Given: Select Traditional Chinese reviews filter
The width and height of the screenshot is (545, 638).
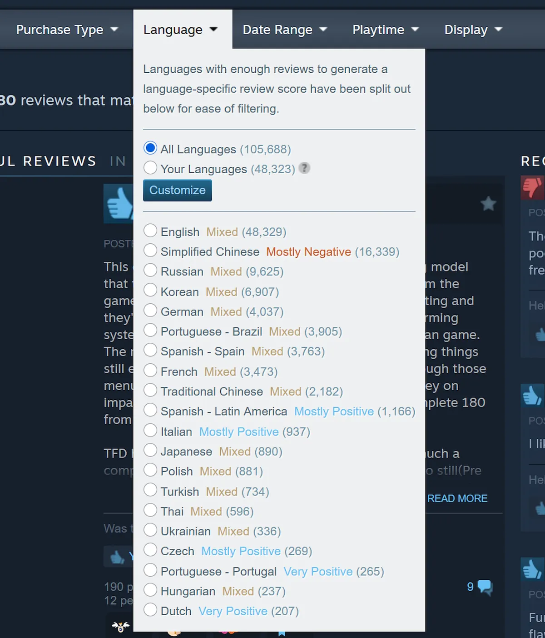Looking at the screenshot, I should click(150, 390).
